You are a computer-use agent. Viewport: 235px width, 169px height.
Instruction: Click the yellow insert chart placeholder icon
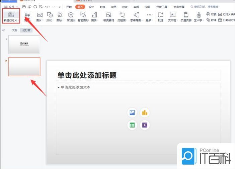click(145, 112)
